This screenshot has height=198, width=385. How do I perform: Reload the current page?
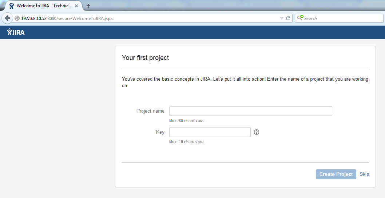click(288, 19)
